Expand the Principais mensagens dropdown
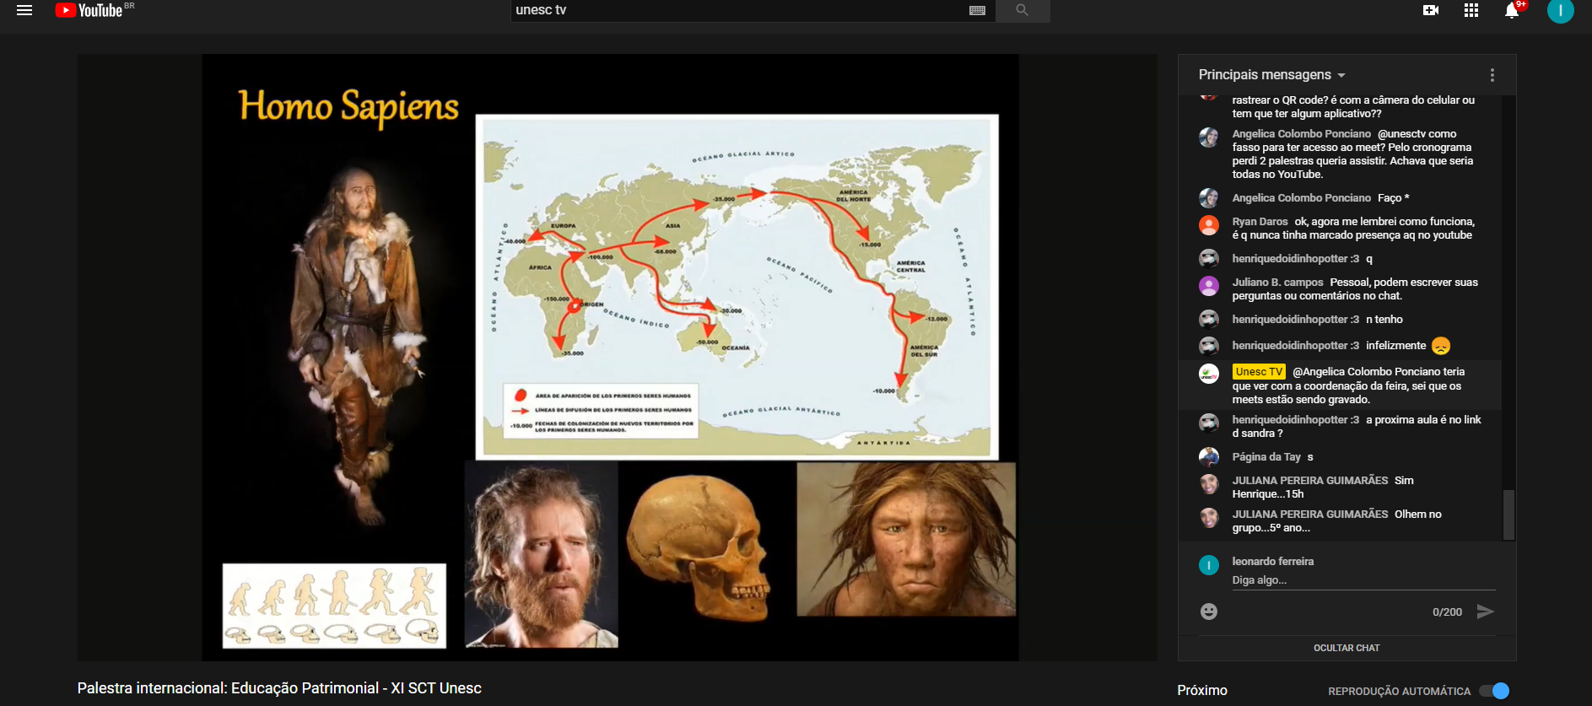 tap(1271, 75)
